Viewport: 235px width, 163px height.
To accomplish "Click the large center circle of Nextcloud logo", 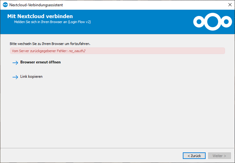I will [212, 22].
